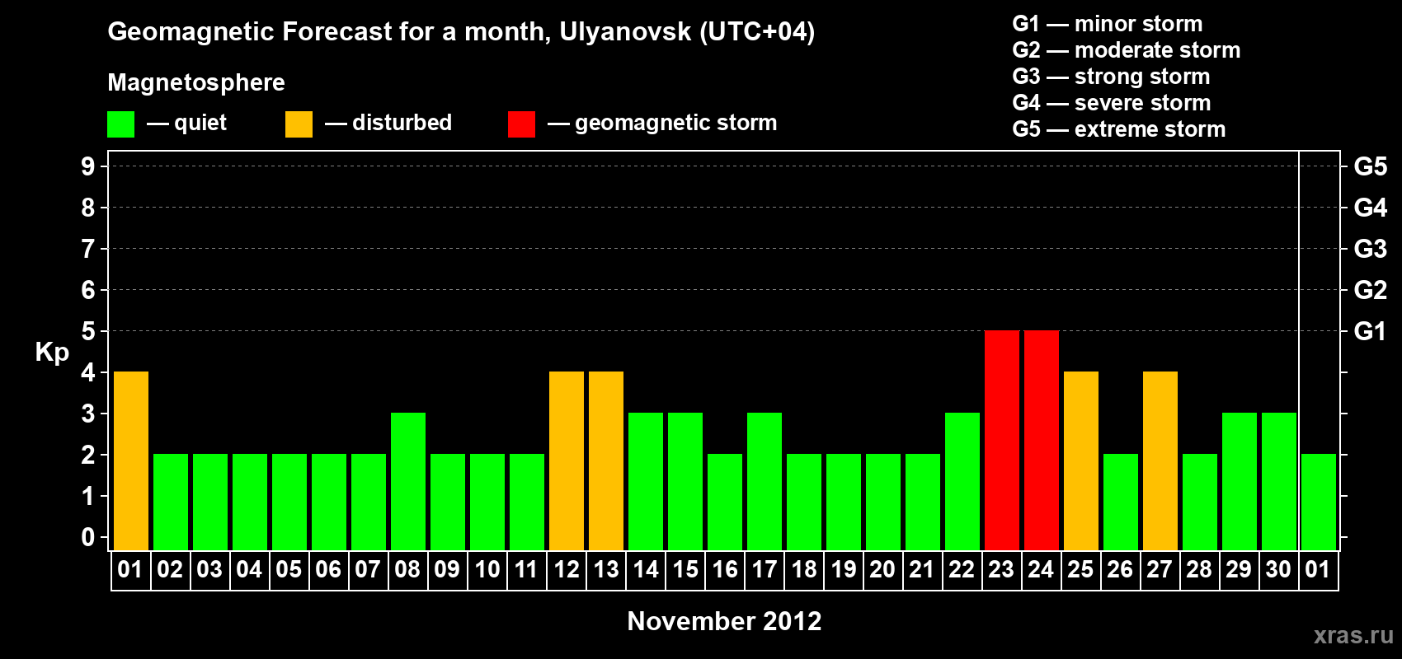The width and height of the screenshot is (1402, 659).
Task: Click the 'disturbed' legend label
Action: 402,123
